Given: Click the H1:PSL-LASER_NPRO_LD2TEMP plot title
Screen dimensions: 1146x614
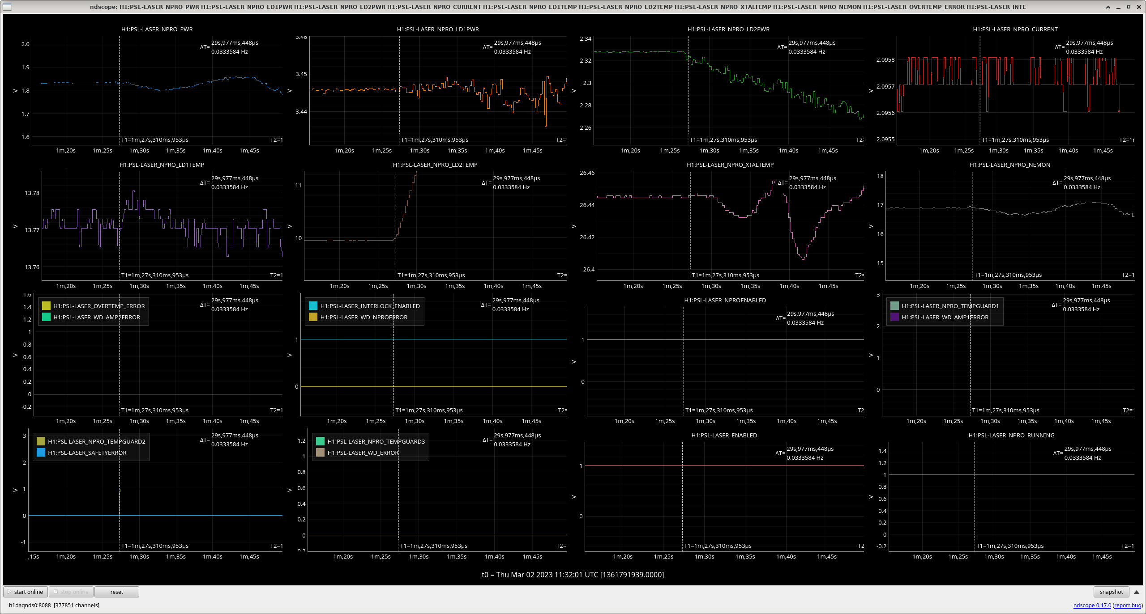Looking at the screenshot, I should pyautogui.click(x=435, y=165).
